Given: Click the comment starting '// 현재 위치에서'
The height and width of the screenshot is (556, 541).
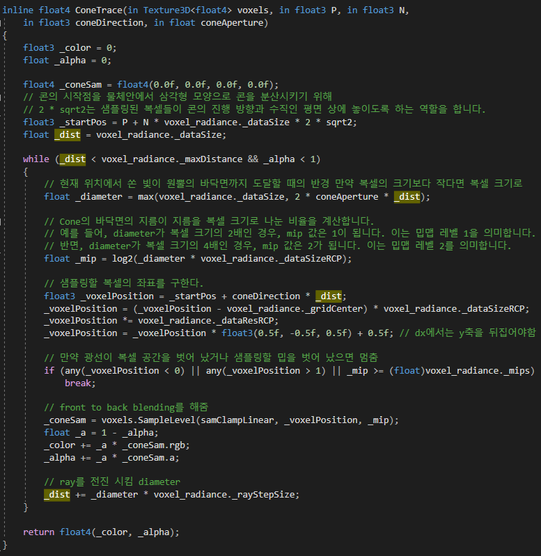Looking at the screenshot, I should [283, 184].
